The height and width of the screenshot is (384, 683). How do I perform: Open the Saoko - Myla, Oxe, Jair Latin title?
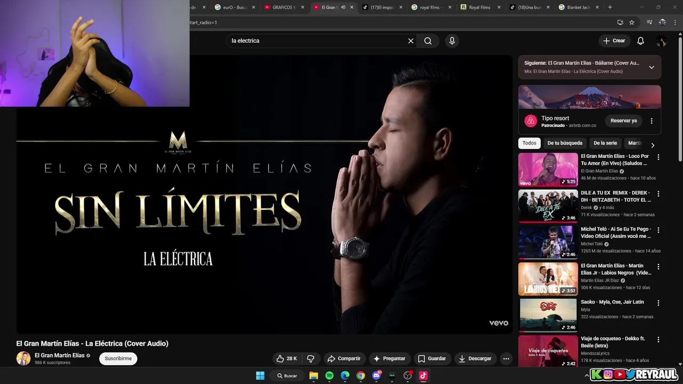612,302
